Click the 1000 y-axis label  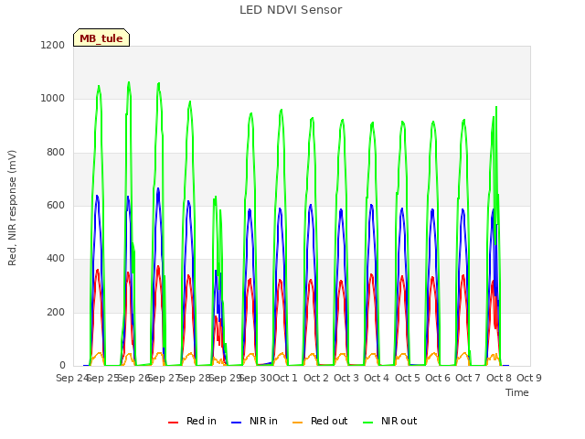[53, 99]
